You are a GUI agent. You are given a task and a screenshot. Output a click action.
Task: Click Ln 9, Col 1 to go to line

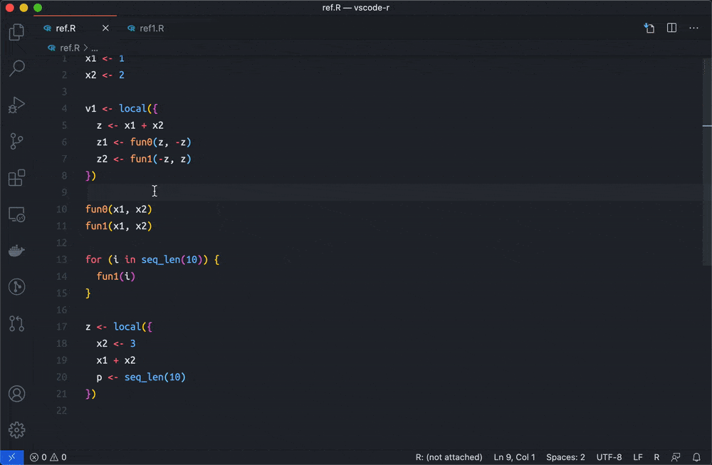[x=514, y=457]
